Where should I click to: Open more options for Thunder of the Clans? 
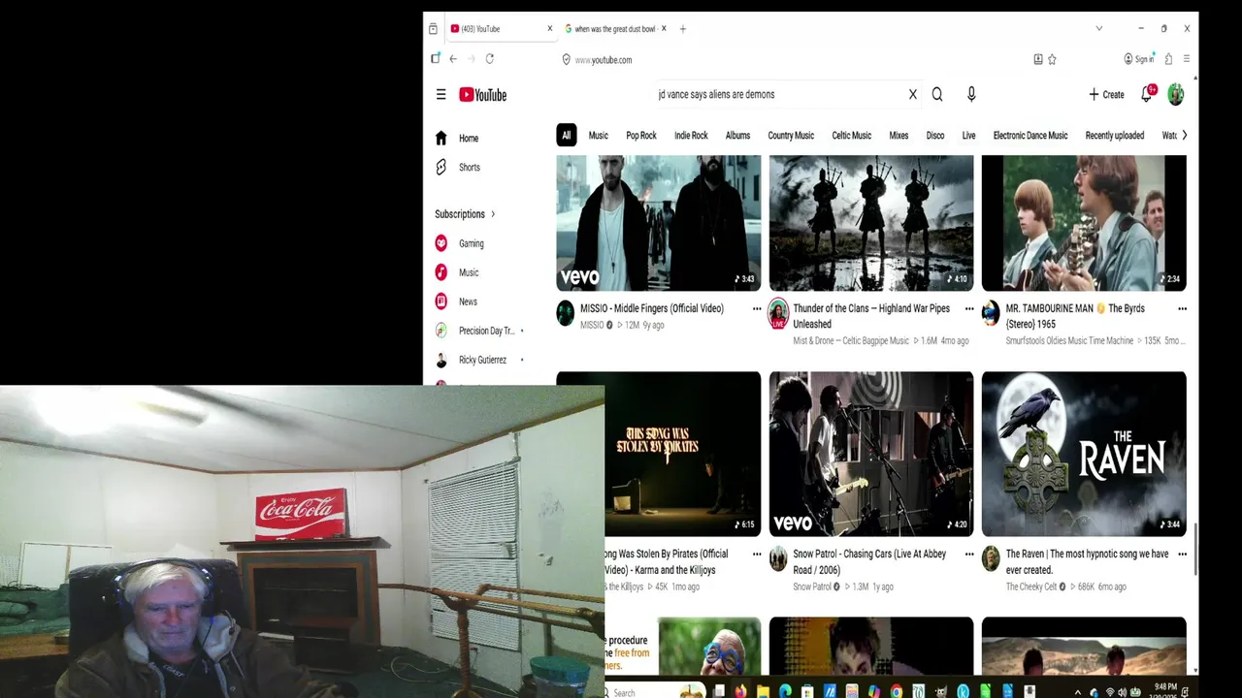[x=969, y=308]
